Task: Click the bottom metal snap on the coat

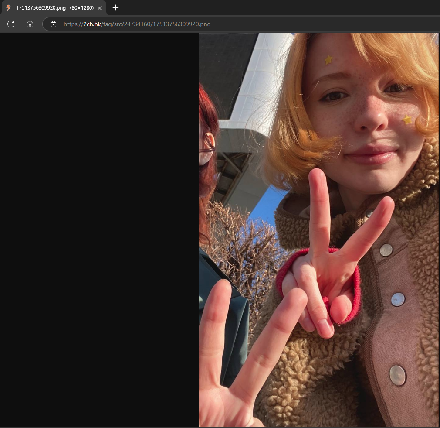Action: [x=397, y=375]
